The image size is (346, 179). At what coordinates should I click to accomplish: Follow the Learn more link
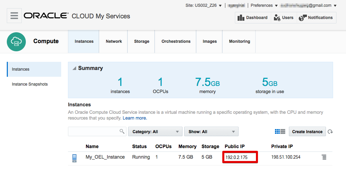pos(135,118)
